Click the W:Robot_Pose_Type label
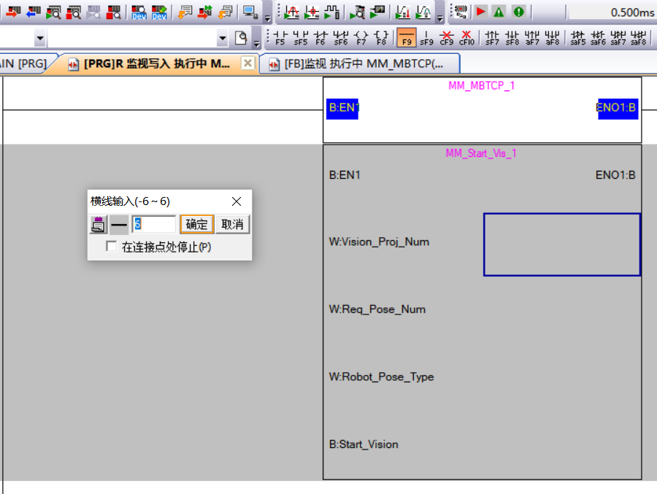The width and height of the screenshot is (657, 494). click(x=381, y=377)
